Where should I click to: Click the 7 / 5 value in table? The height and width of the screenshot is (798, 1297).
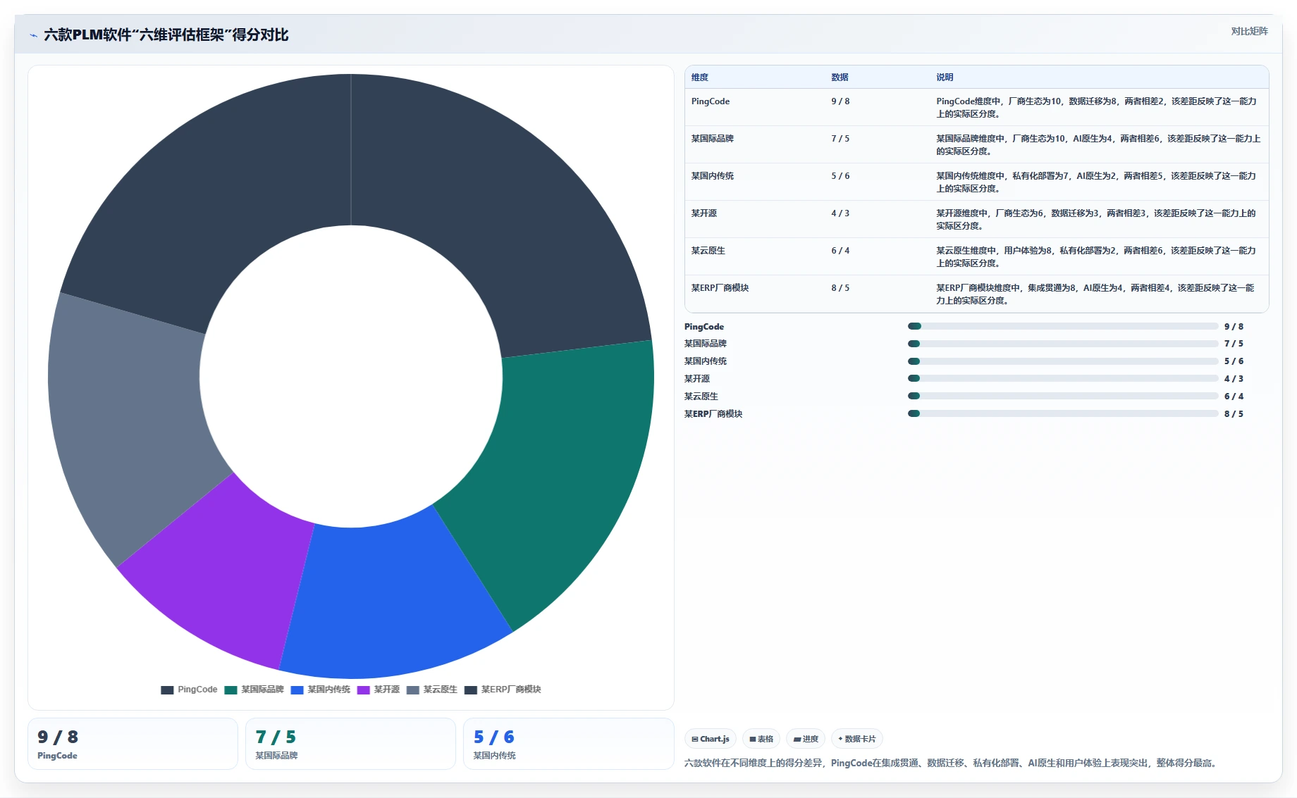(x=840, y=139)
